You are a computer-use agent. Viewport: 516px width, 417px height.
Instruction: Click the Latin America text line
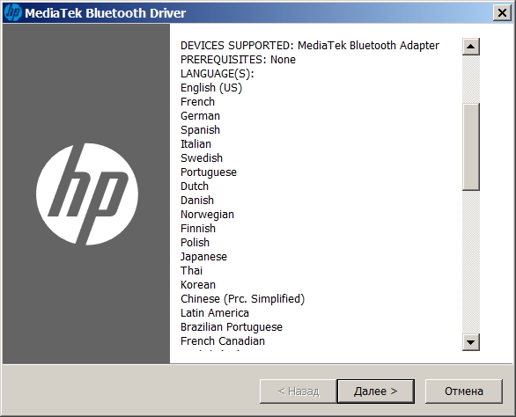[215, 313]
